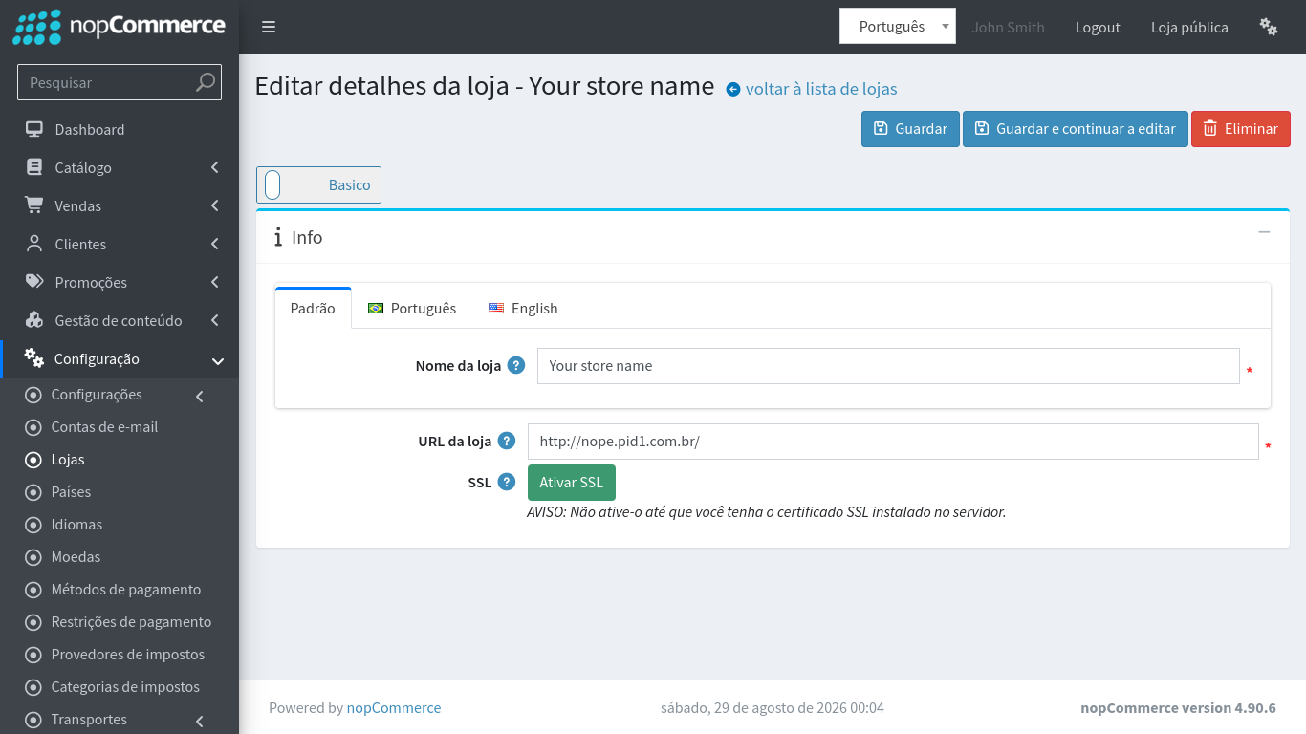Click the green Ativar SSL button
The height and width of the screenshot is (734, 1306).
(x=572, y=483)
